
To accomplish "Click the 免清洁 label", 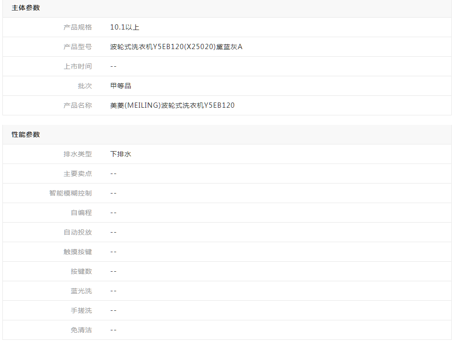I will coord(81,330).
